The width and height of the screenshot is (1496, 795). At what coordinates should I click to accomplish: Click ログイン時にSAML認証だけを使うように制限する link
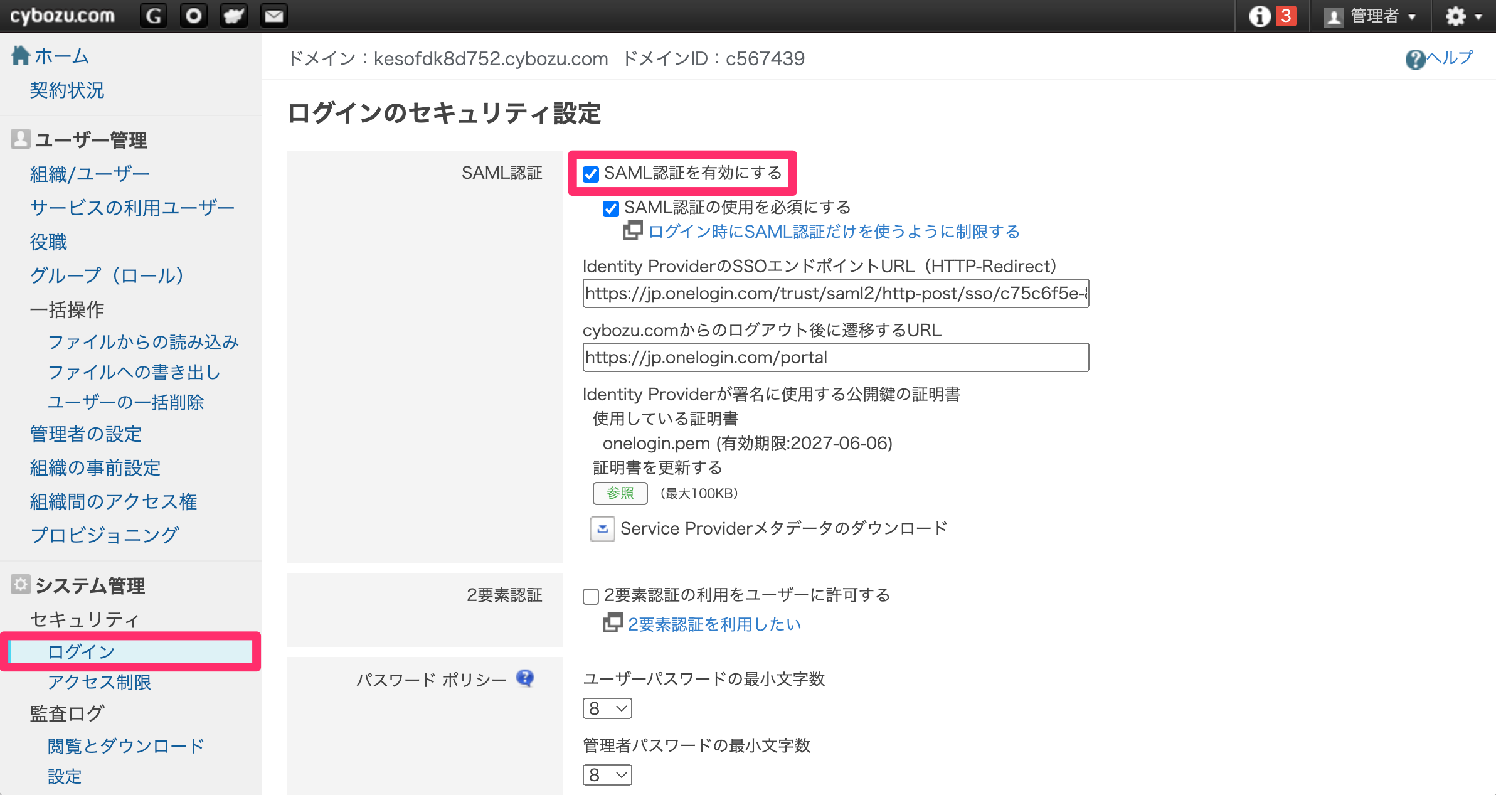[x=834, y=232]
